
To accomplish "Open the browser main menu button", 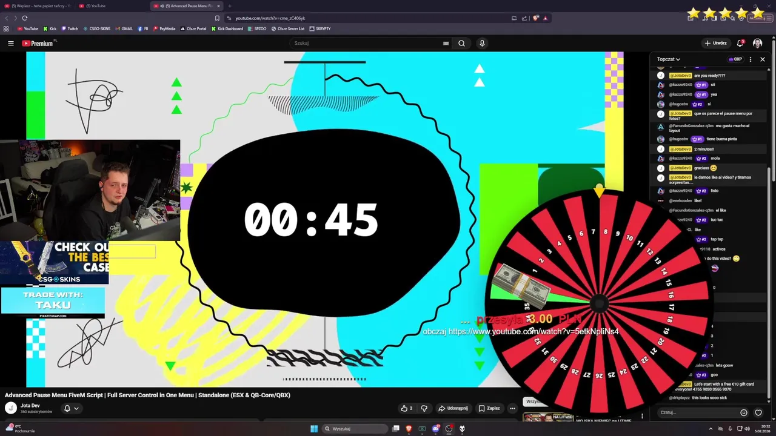I will pyautogui.click(x=770, y=18).
